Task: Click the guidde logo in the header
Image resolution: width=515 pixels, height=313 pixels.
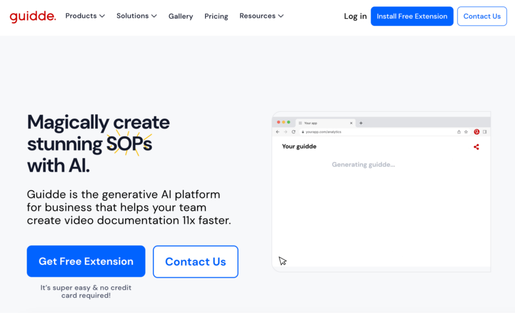Action: click(33, 16)
